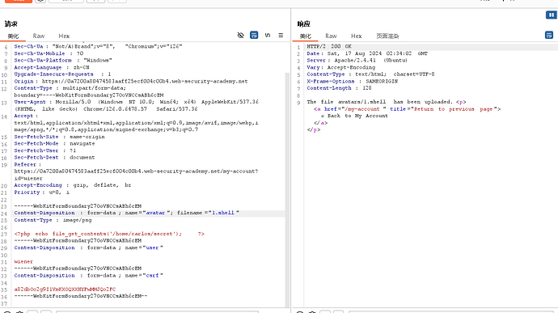The image size is (558, 313).
Task: Switch request view to Raw tab
Action: click(39, 36)
